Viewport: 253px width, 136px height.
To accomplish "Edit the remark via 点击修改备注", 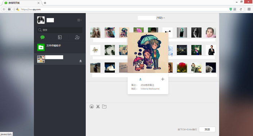I will point(147,85).
